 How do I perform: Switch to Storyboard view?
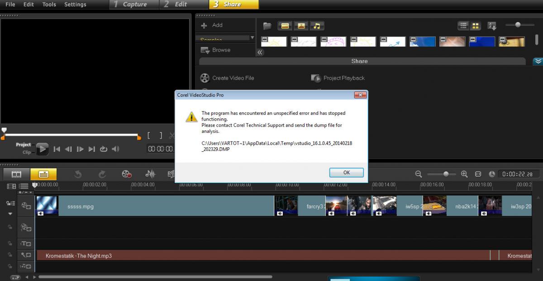pos(16,174)
